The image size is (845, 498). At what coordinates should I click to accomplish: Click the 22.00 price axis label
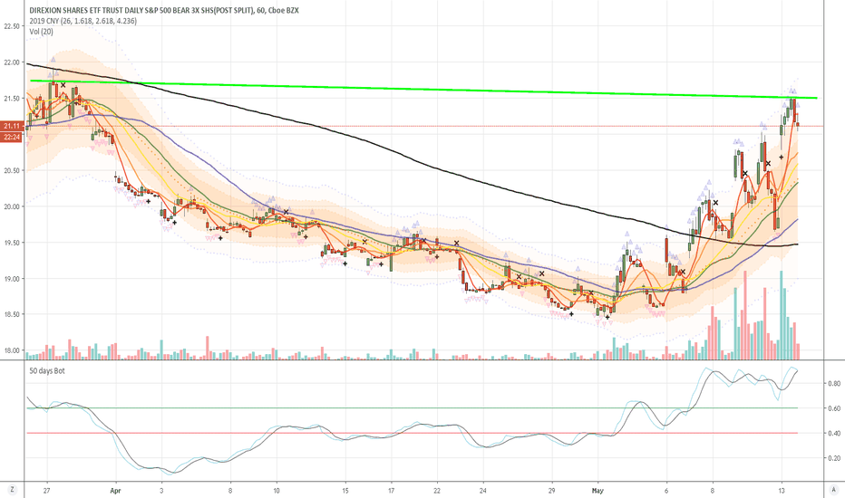pos(12,62)
